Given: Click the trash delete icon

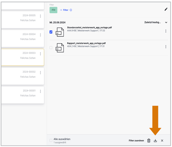Looking at the screenshot, I should (149, 141).
